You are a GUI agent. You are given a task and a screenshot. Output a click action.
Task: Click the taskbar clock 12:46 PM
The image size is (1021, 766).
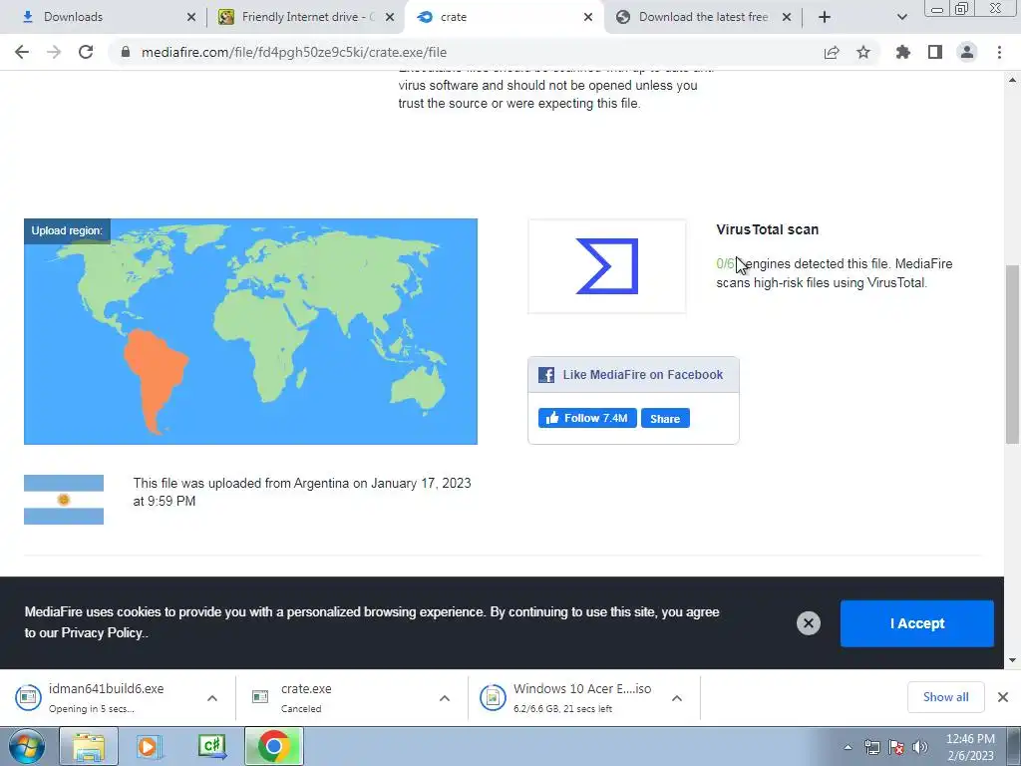pyautogui.click(x=970, y=747)
